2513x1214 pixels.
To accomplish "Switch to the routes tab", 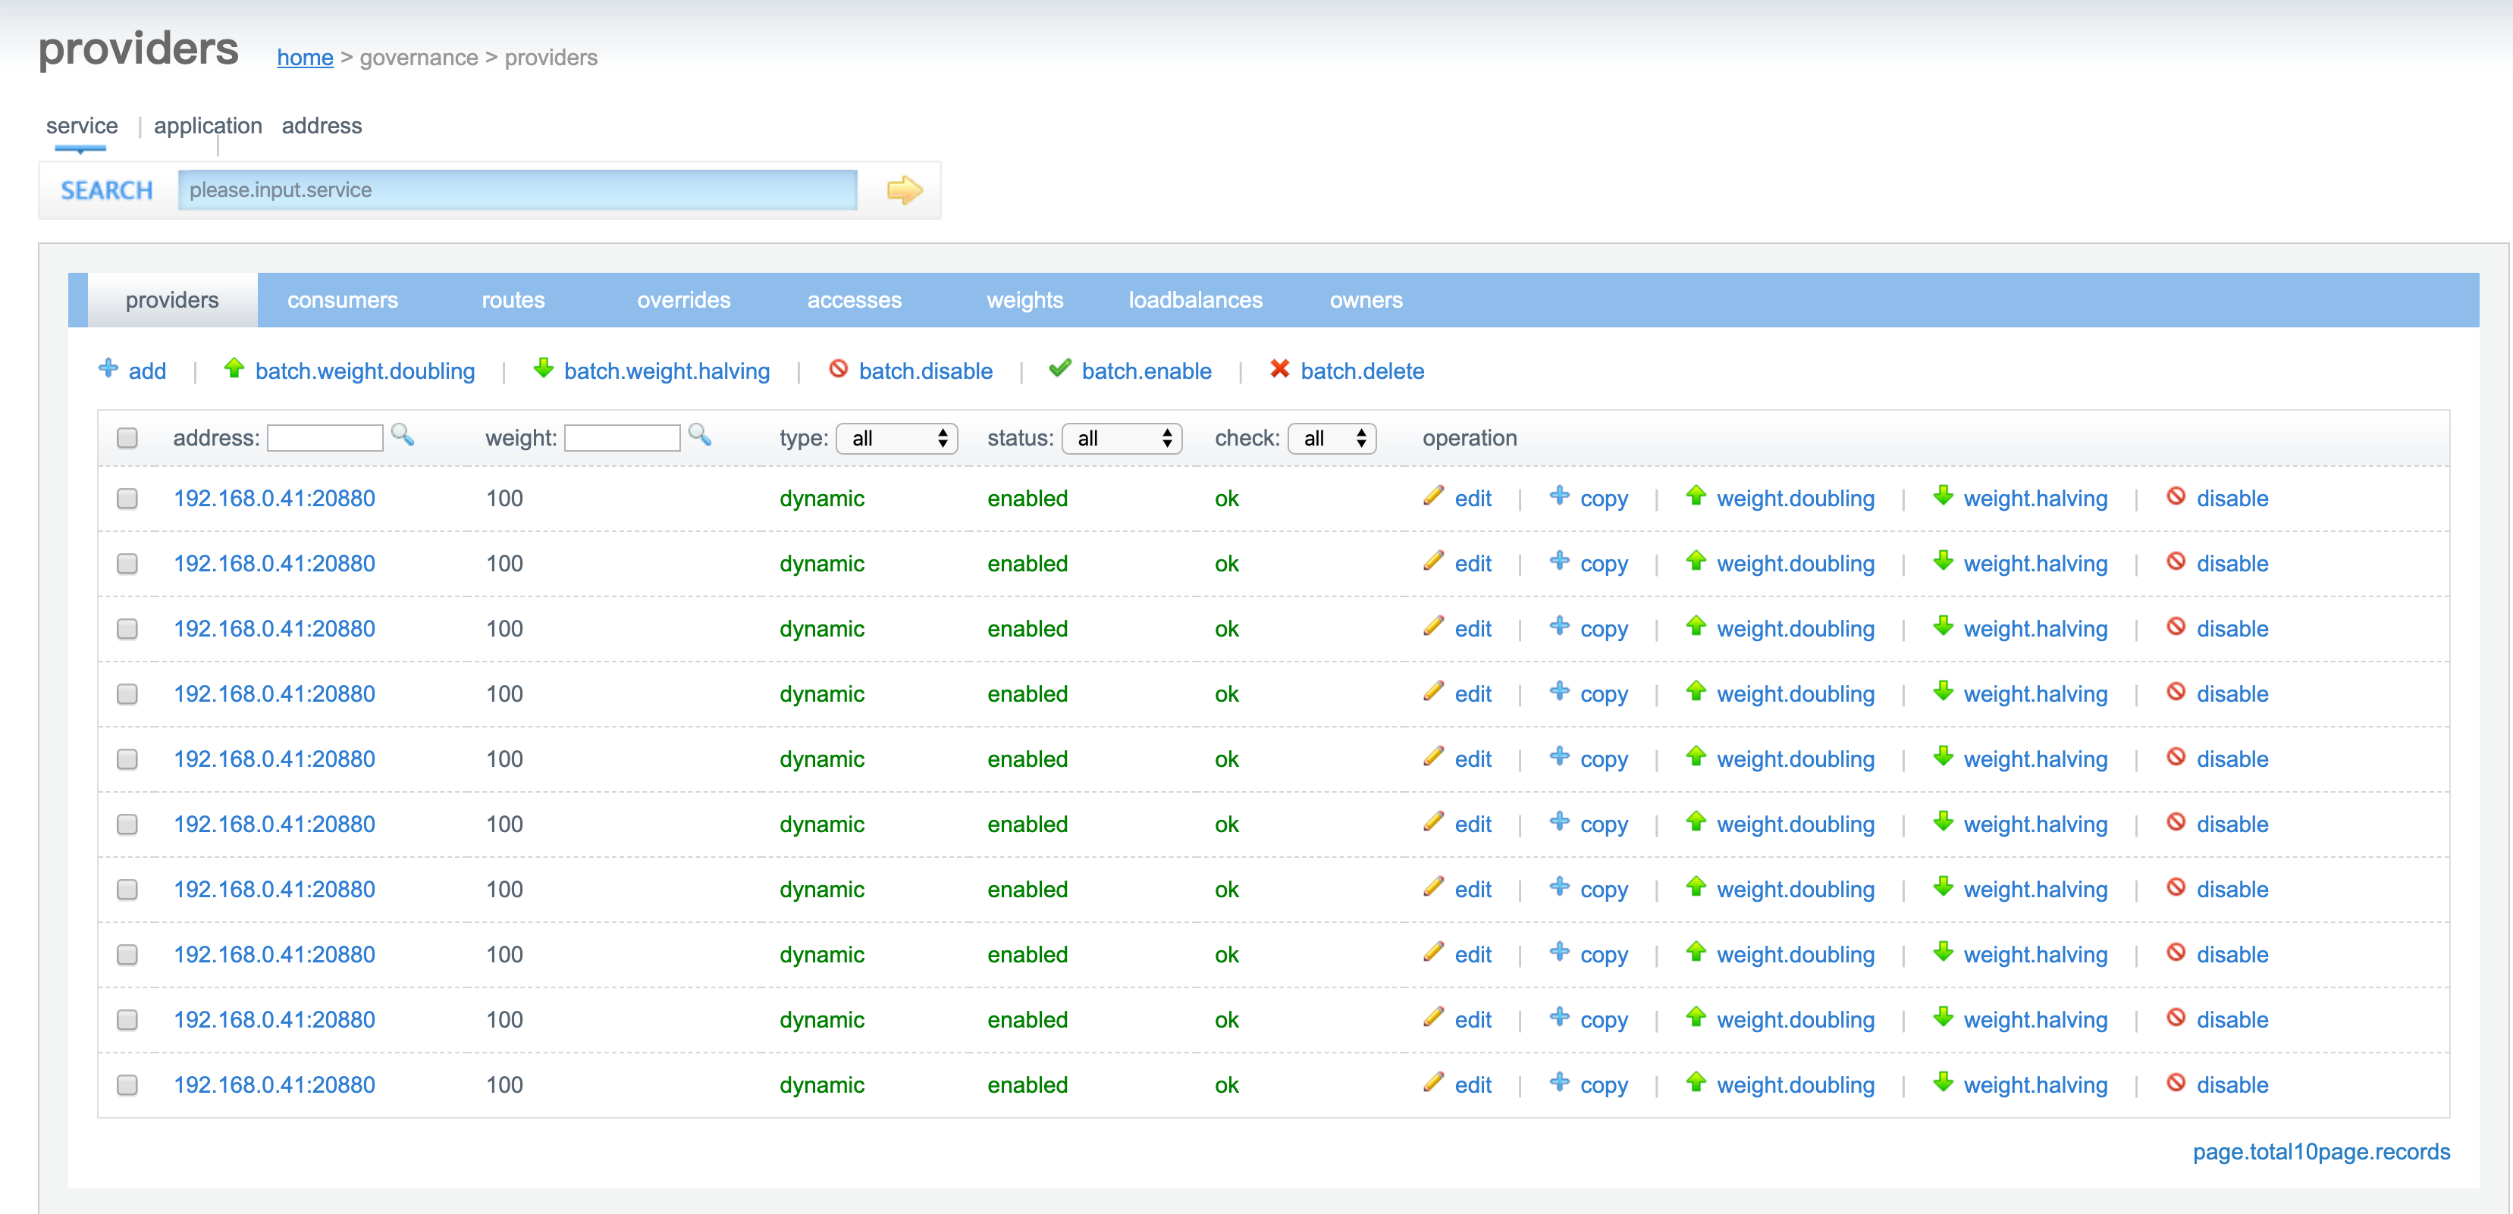I will tap(513, 300).
